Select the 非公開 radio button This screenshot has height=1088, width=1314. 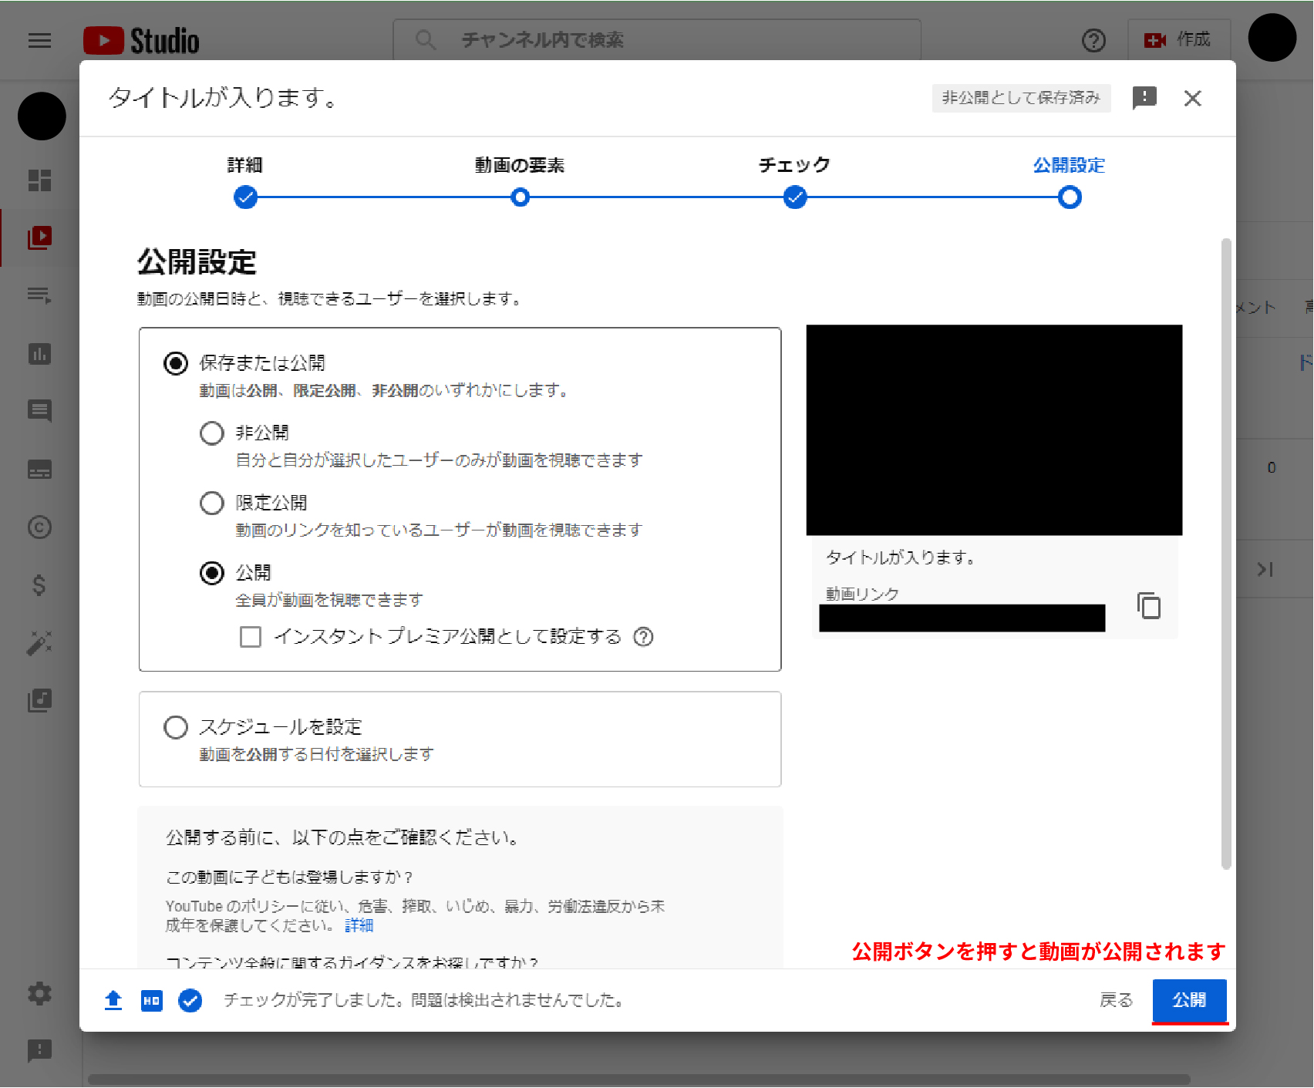(x=212, y=433)
